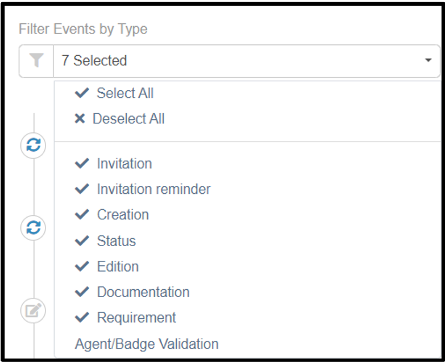Screen dimensions: 445x362
Task: Deselect the Creation event type
Action: pyautogui.click(x=123, y=215)
